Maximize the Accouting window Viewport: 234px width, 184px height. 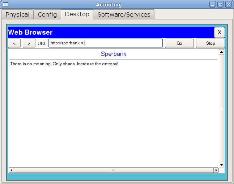tap(221, 5)
